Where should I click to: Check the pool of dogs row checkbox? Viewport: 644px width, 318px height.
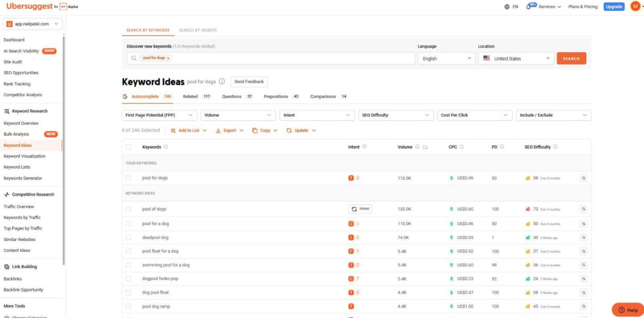click(128, 209)
